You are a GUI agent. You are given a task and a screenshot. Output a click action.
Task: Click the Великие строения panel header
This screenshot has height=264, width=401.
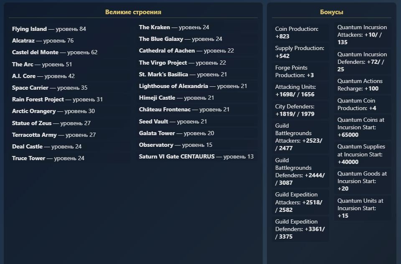point(133,12)
